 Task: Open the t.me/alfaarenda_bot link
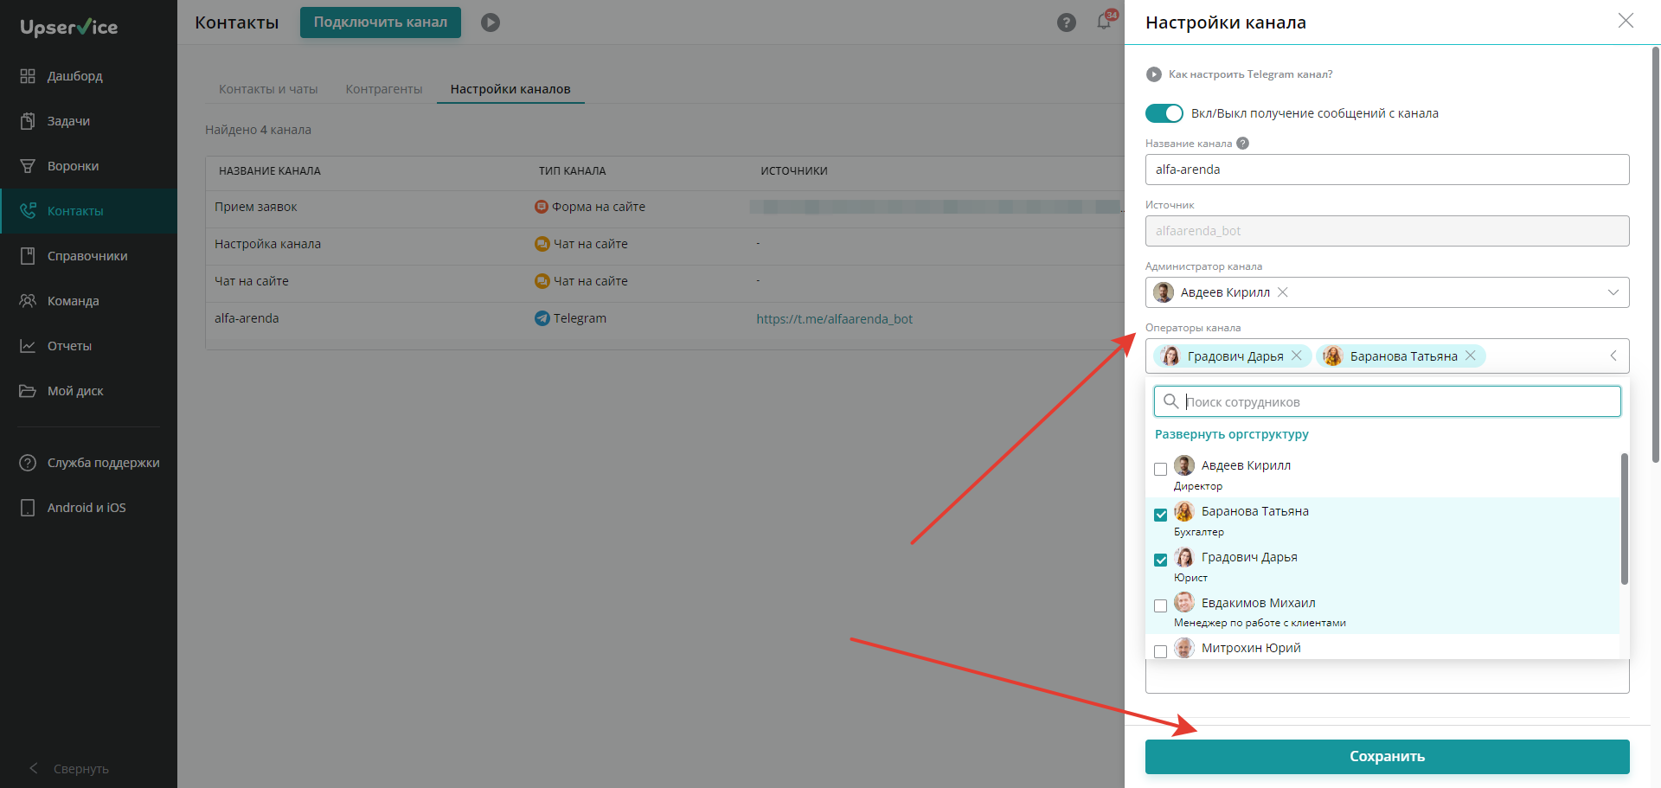click(835, 319)
